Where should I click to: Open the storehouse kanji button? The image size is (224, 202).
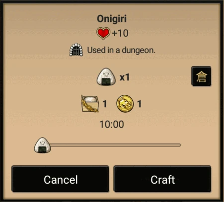click(x=201, y=76)
